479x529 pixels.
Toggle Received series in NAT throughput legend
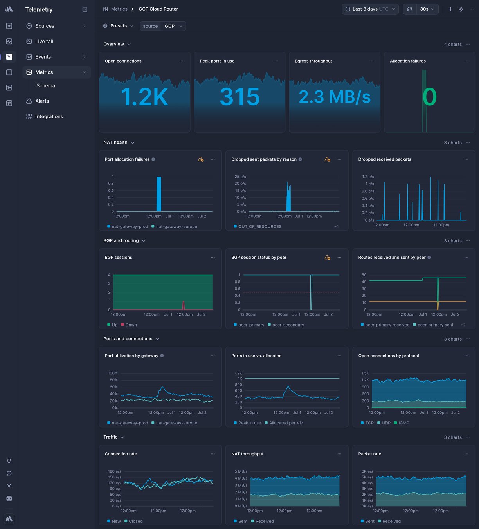[x=263, y=522]
